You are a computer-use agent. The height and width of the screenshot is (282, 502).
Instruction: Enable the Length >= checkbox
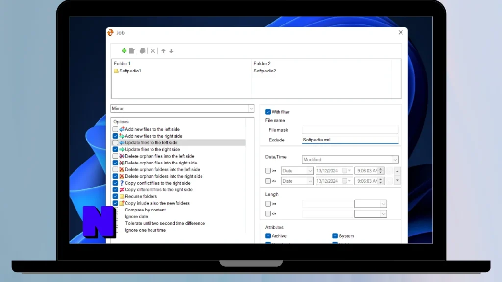point(268,204)
